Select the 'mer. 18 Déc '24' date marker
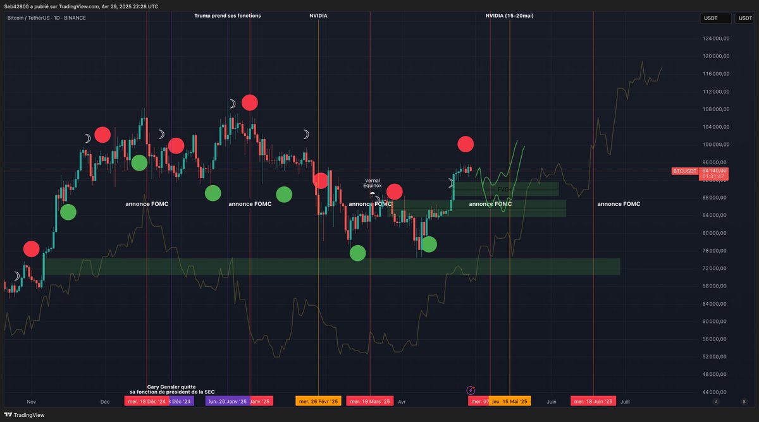The height and width of the screenshot is (422, 759). point(147,401)
